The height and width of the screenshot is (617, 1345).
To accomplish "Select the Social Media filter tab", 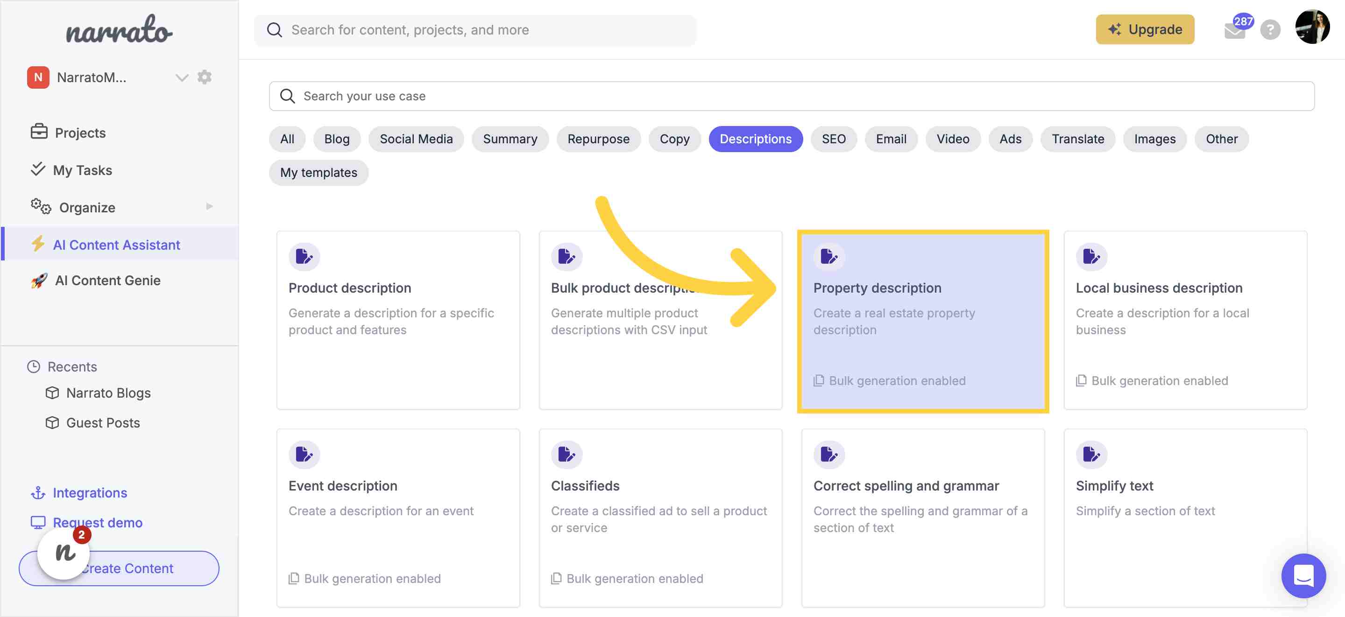I will 416,139.
